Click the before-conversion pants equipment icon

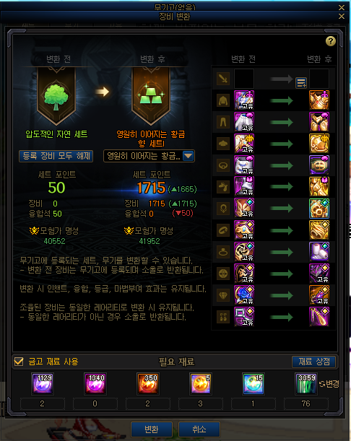(x=244, y=122)
